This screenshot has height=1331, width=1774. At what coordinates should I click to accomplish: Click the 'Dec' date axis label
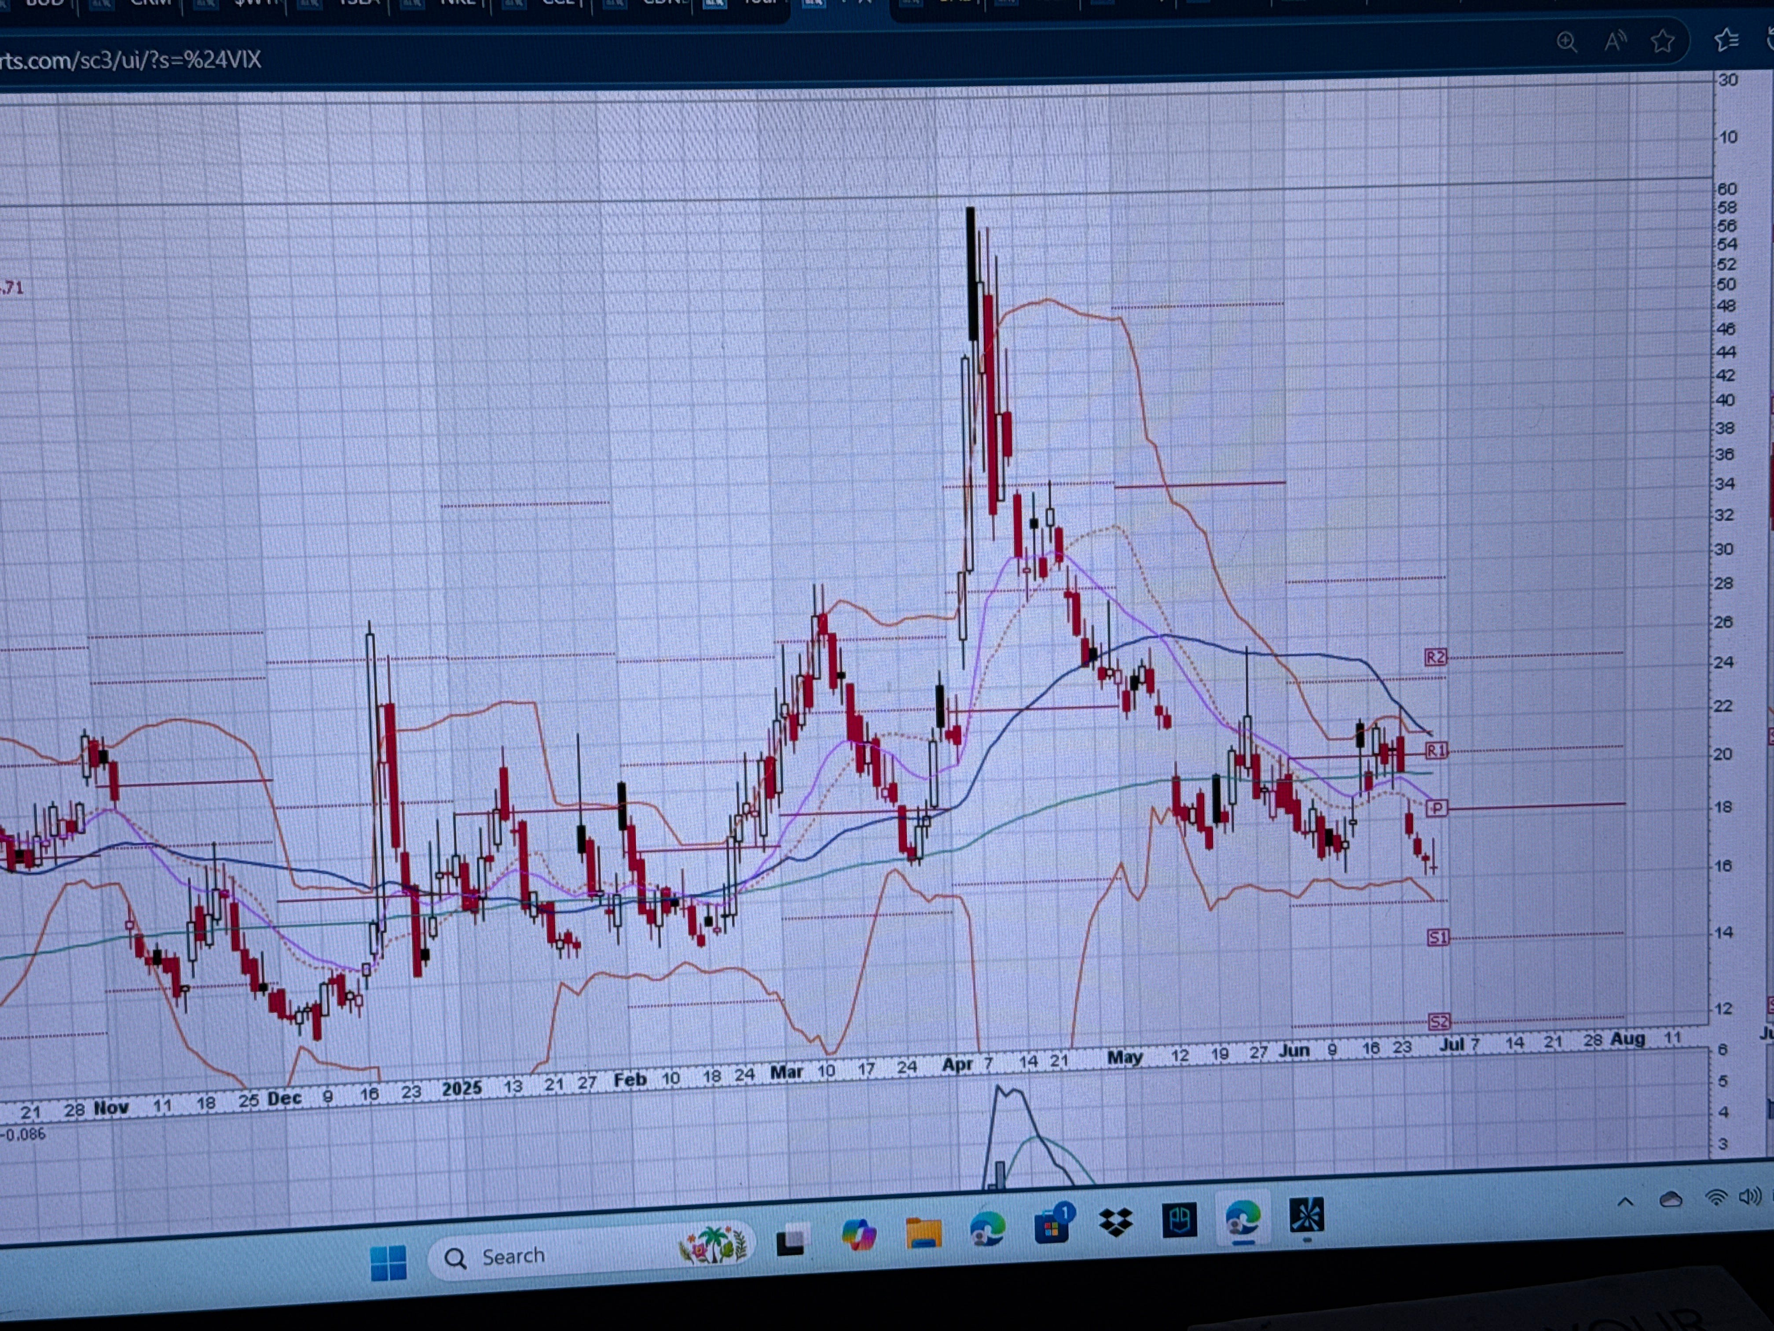click(x=285, y=1098)
